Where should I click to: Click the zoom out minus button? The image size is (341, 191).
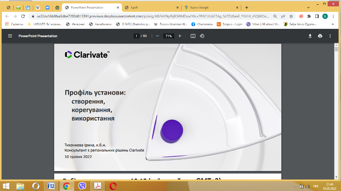point(157,36)
